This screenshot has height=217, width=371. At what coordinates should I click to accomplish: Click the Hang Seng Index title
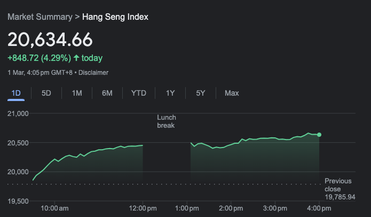115,17
